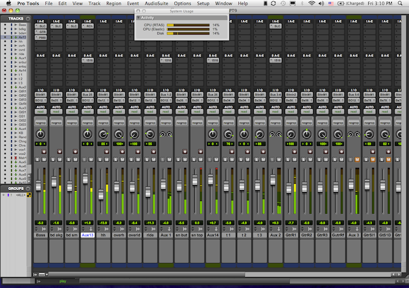Open the Track menu
Viewport: 409px width, 288px height.
pyautogui.click(x=94, y=3)
